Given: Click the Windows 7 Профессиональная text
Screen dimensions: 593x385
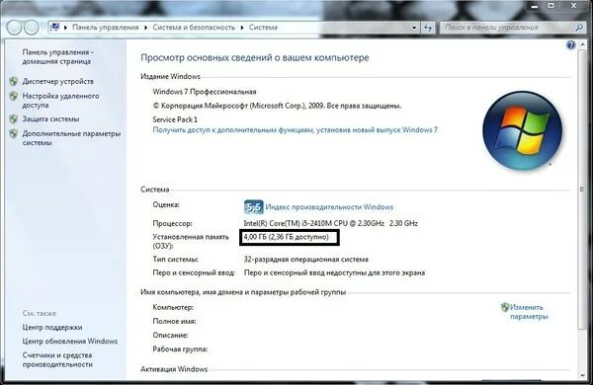Looking at the screenshot, I should [x=205, y=92].
